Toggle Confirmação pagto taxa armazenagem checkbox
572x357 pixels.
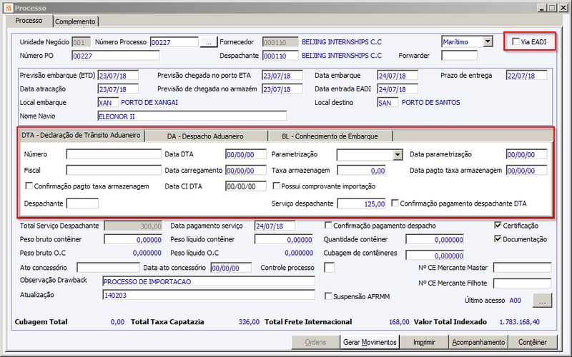pos(29,186)
